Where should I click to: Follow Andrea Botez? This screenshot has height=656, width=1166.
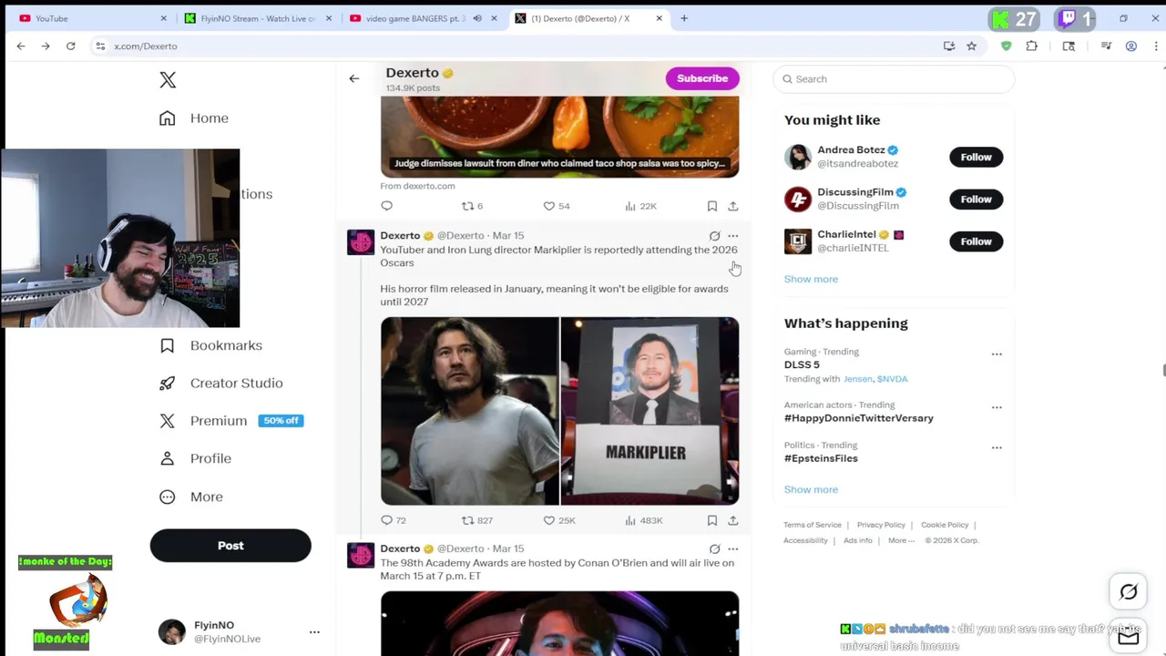pos(976,157)
